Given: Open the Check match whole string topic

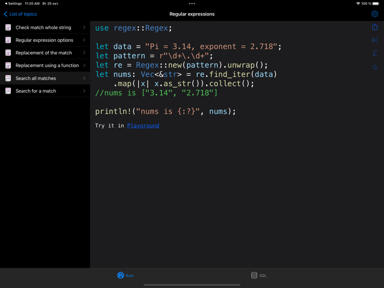Looking at the screenshot, I should pos(43,27).
